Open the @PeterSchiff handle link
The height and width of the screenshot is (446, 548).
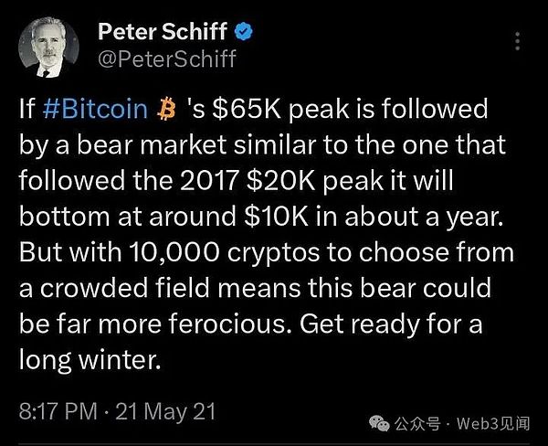(165, 59)
